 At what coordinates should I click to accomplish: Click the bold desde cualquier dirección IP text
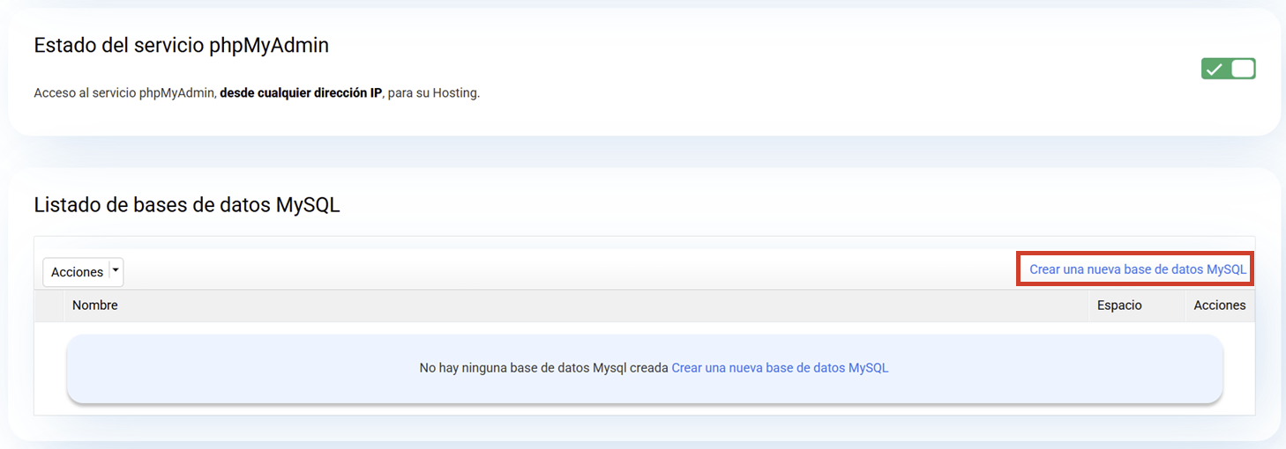[x=300, y=92]
